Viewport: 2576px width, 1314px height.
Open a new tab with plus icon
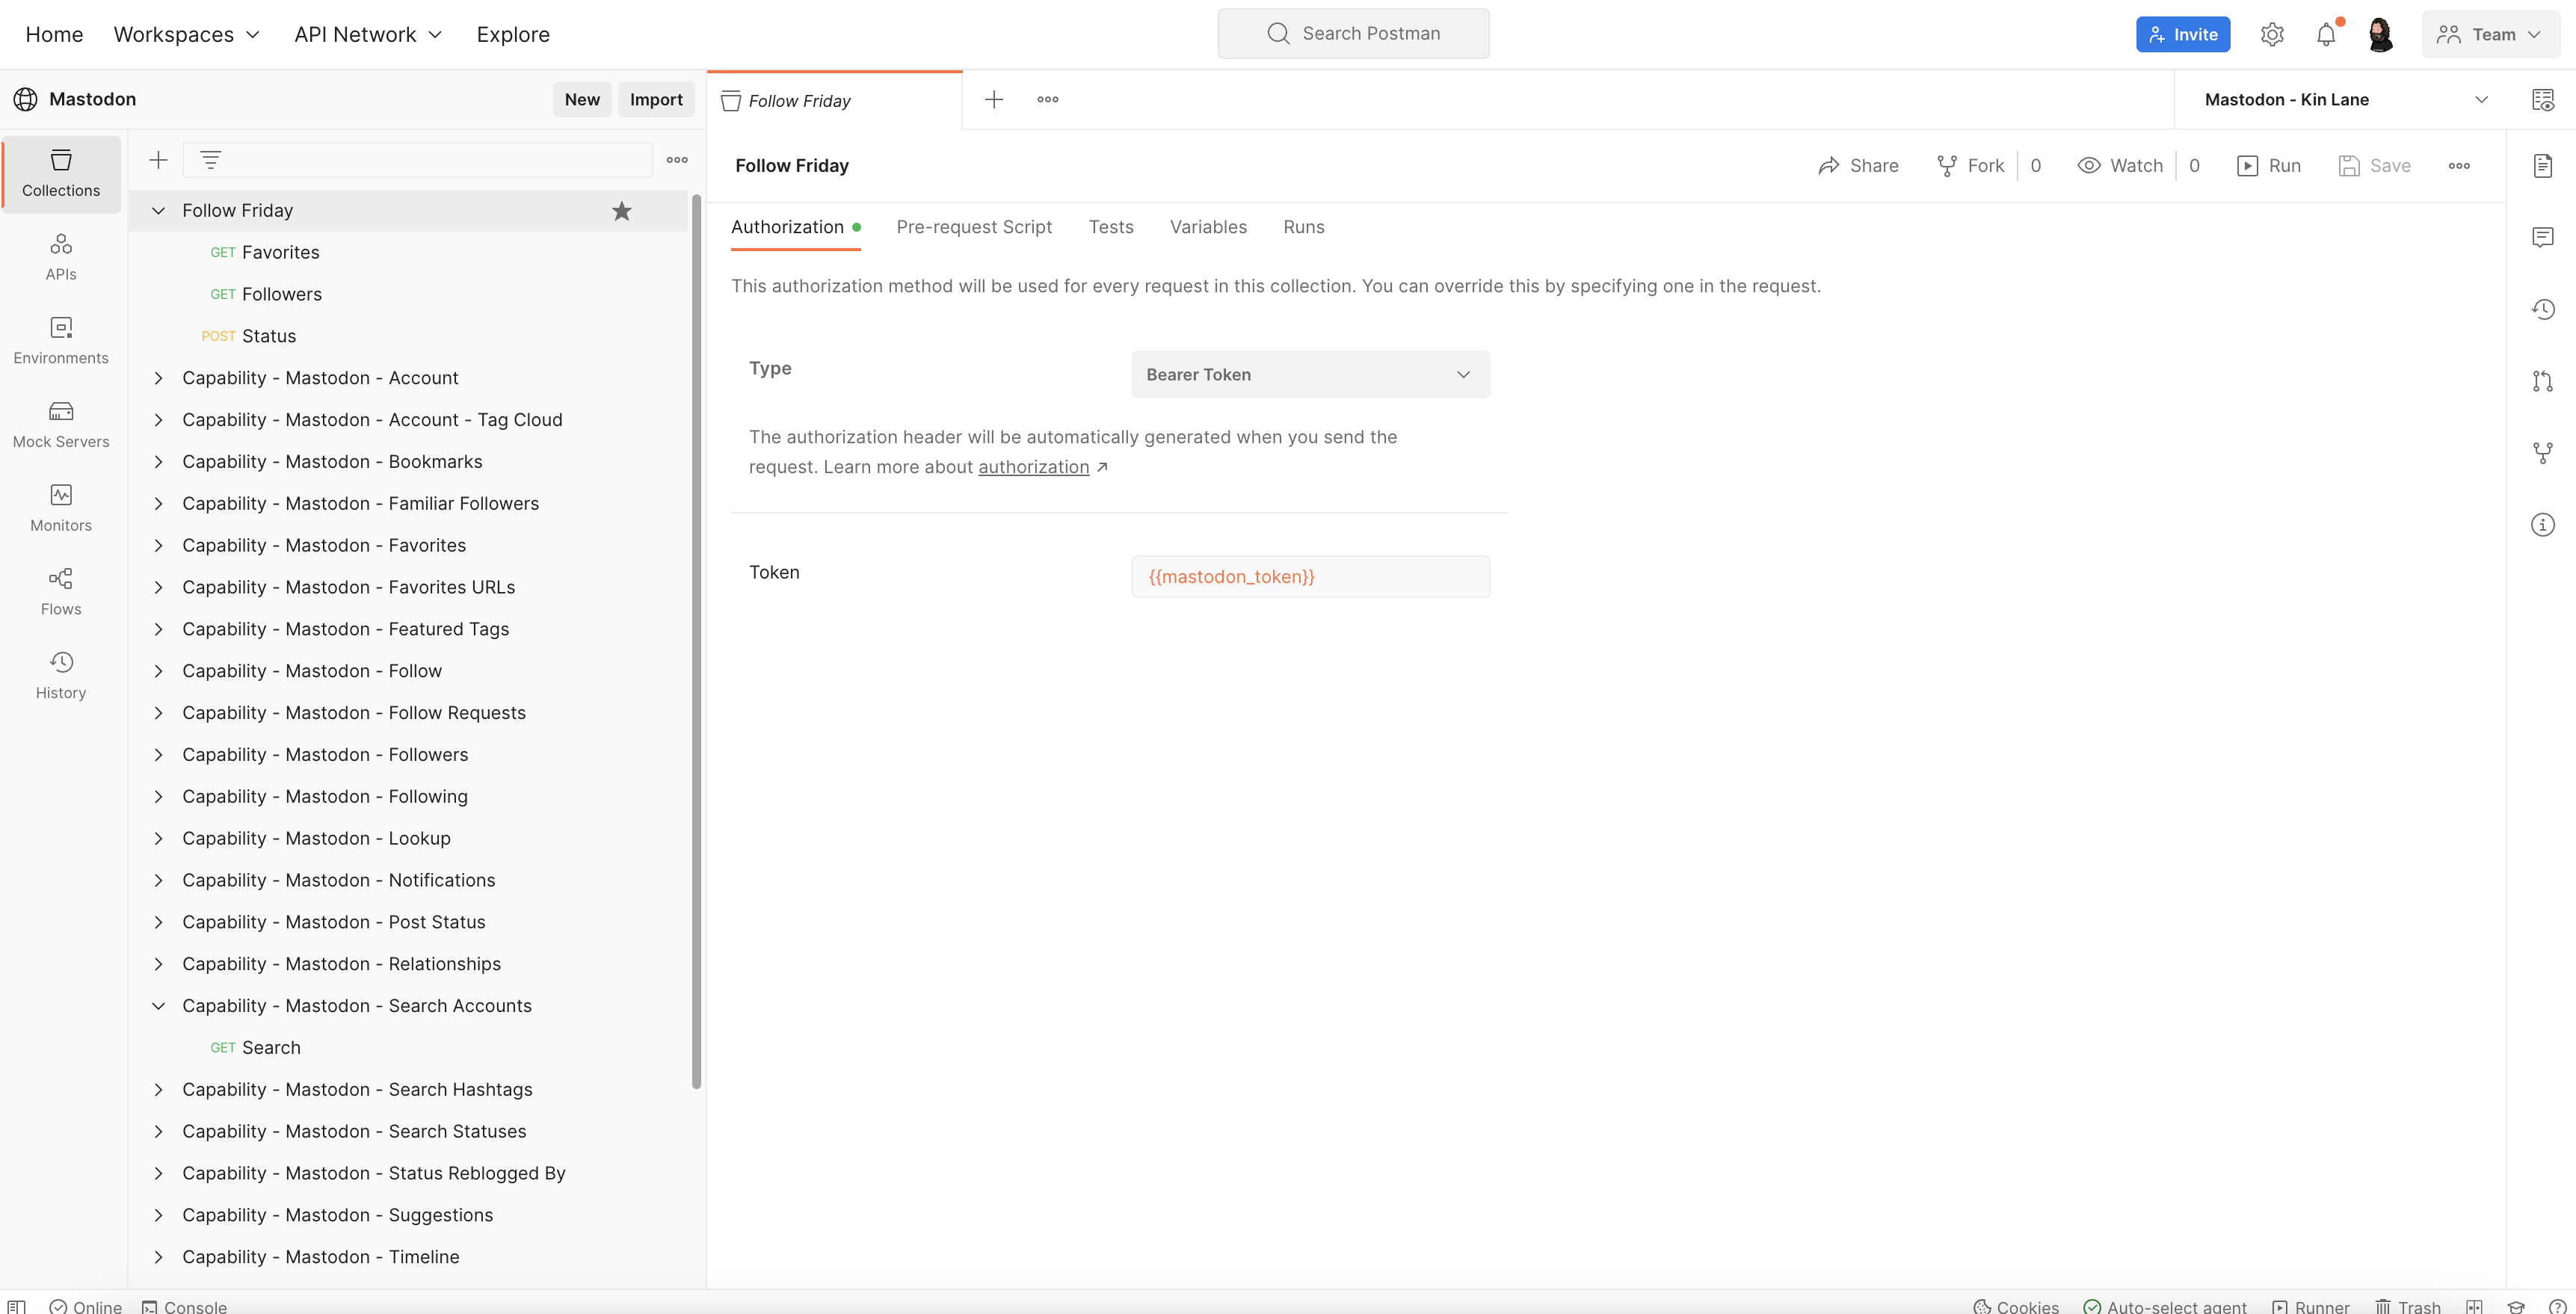coord(994,99)
